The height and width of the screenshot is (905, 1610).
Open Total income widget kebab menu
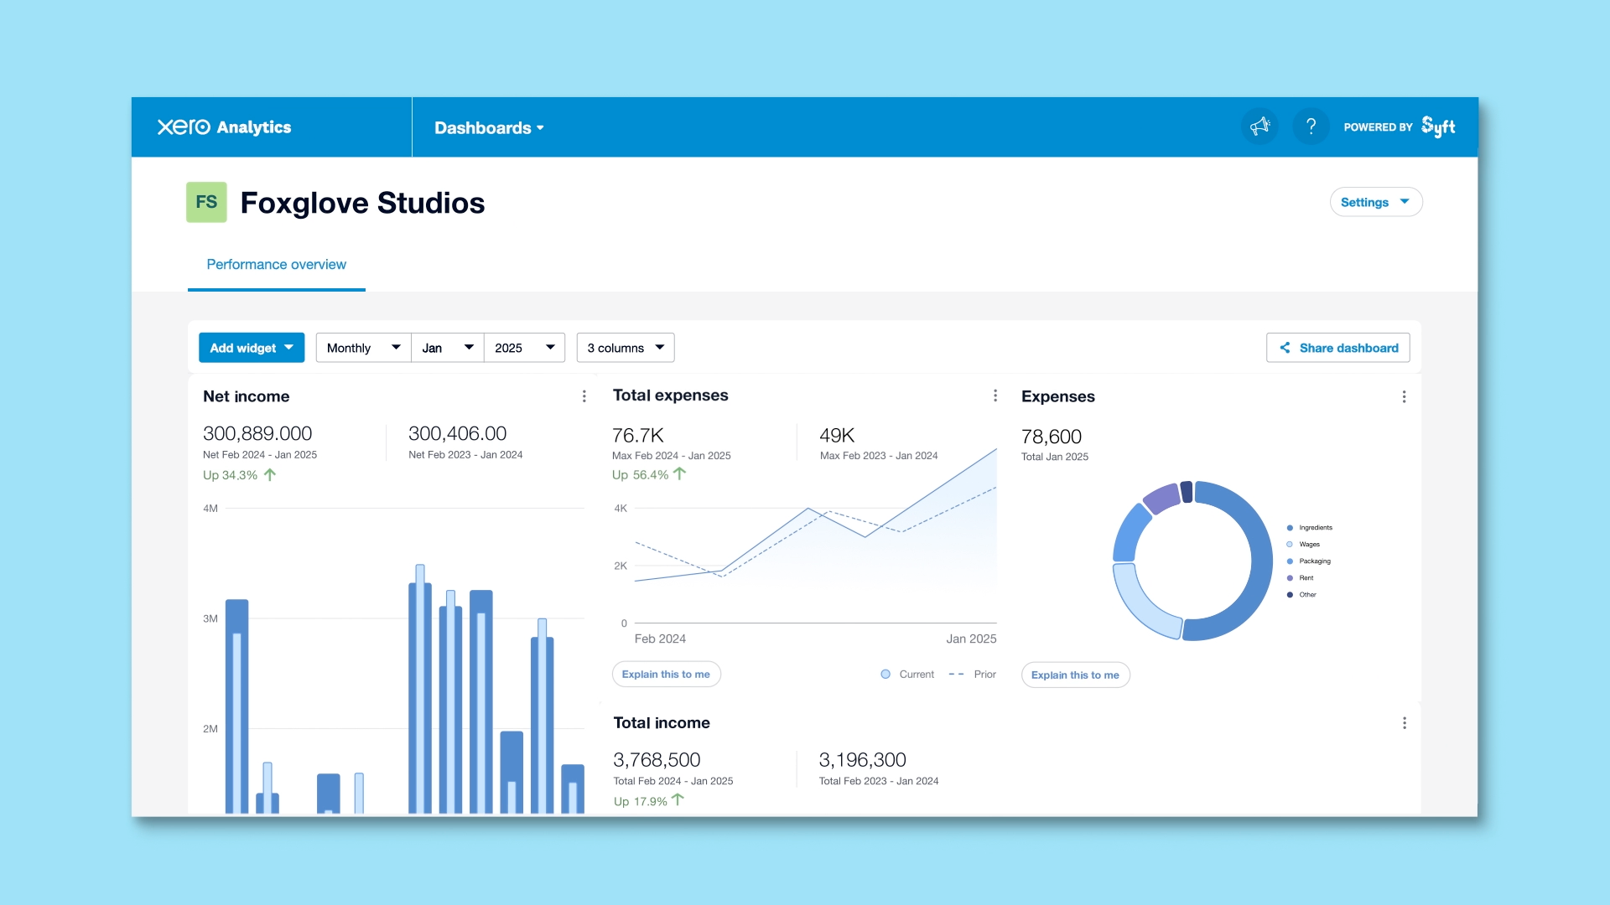(1404, 723)
